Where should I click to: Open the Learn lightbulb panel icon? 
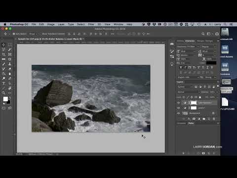tap(172, 64)
